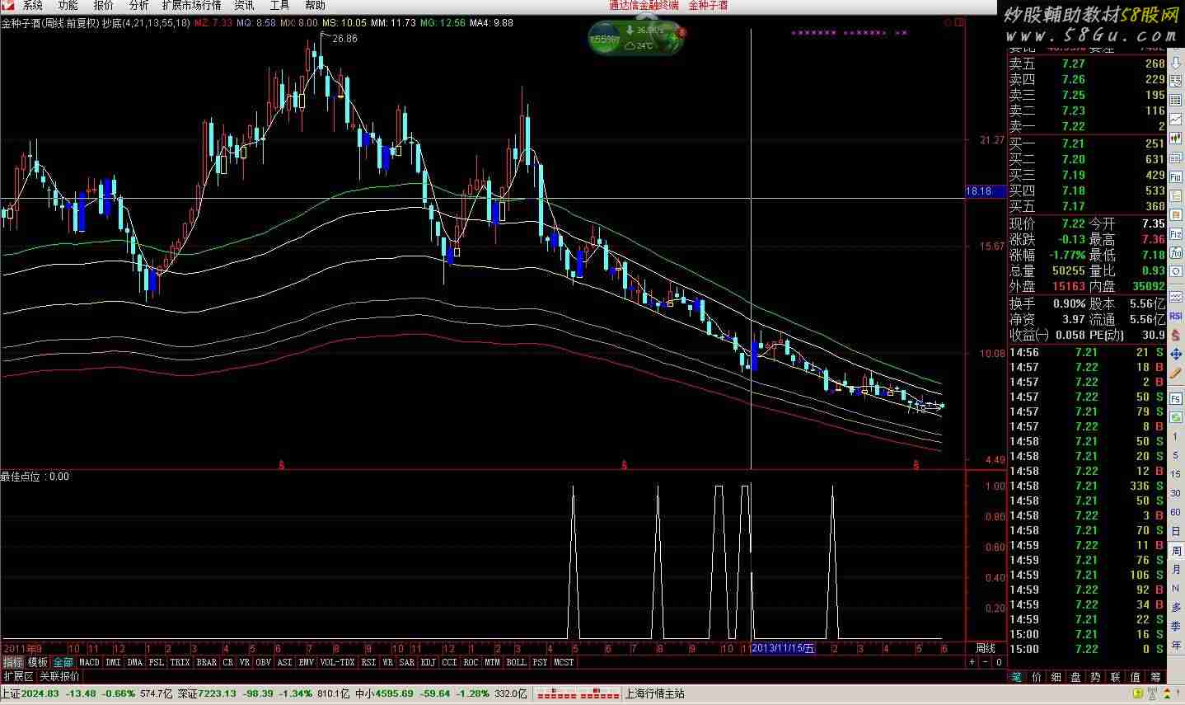Switch indicator to TRIX
This screenshot has width=1185, height=705.
(180, 662)
